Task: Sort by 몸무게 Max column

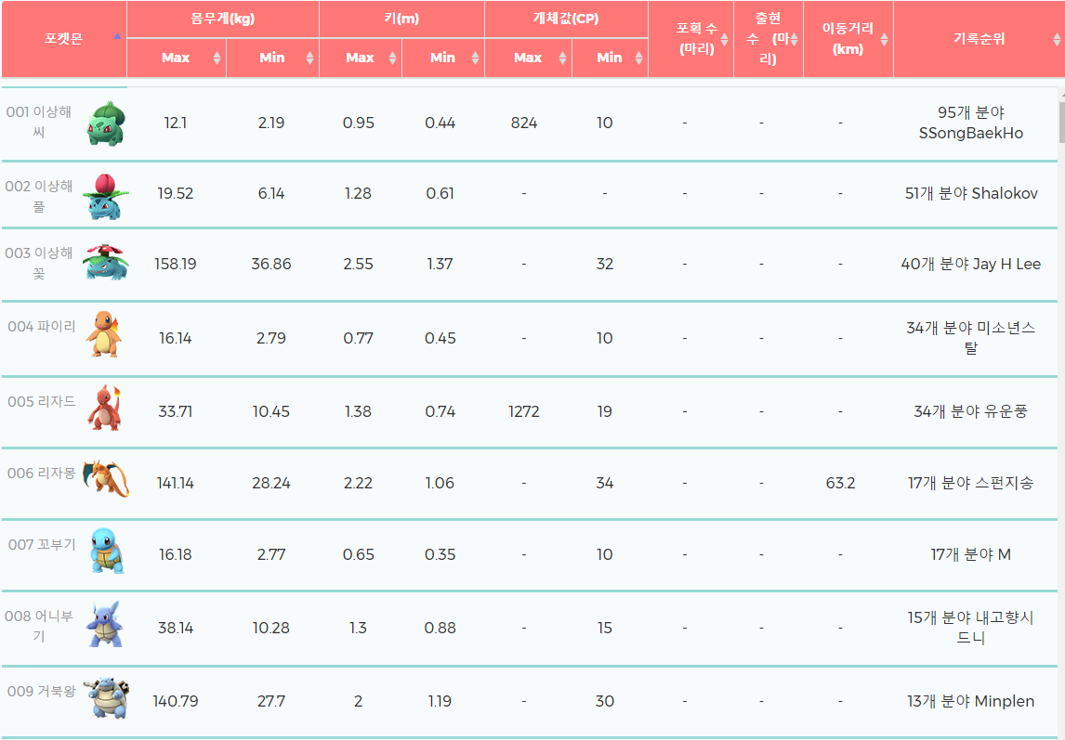Action: (176, 58)
